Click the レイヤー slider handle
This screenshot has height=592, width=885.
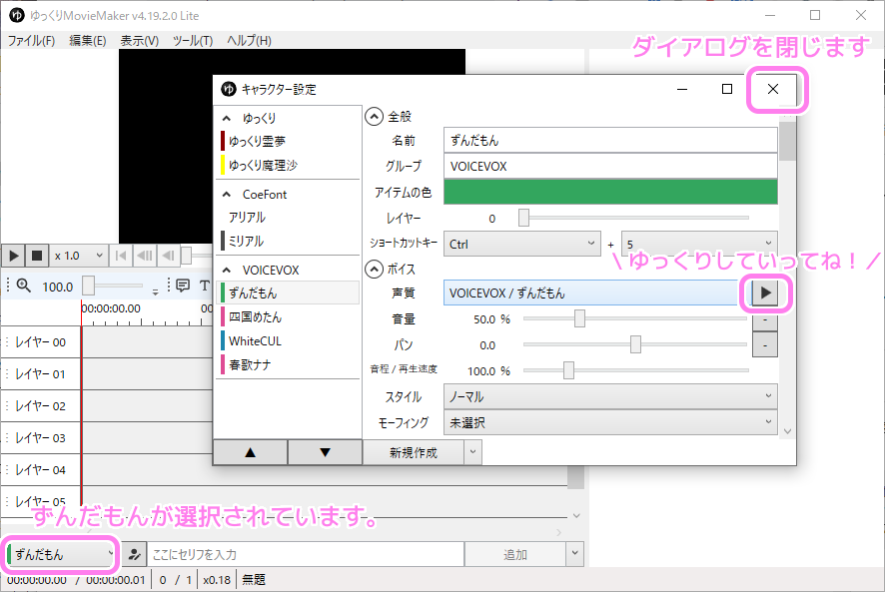click(523, 218)
